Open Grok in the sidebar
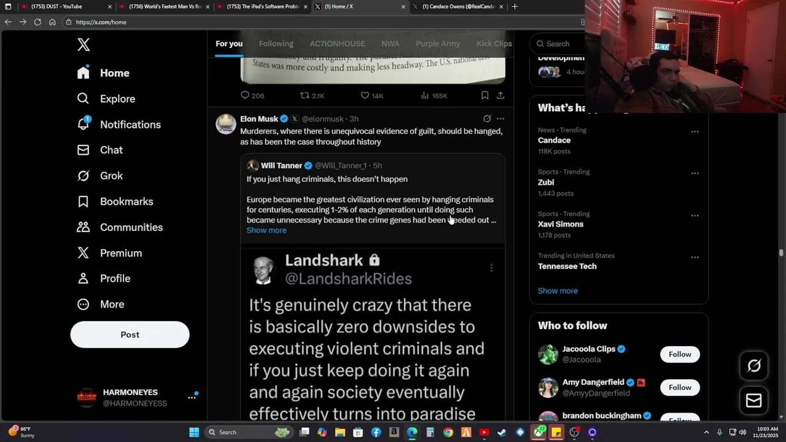Screen dimensions: 786x442 [x=99, y=176]
